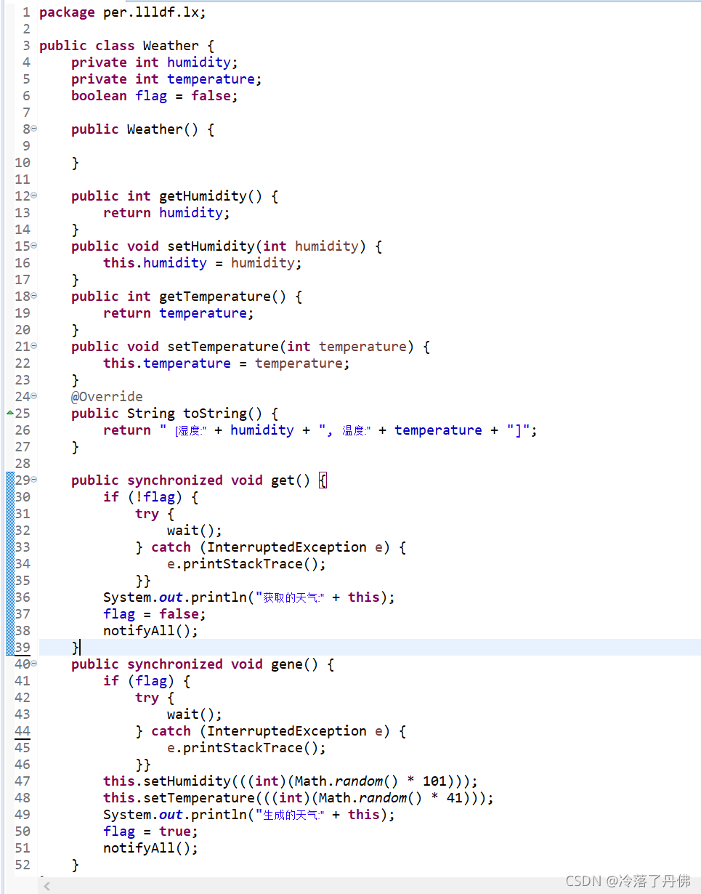Click the 'setHumidity' method name in its declaration

point(211,246)
